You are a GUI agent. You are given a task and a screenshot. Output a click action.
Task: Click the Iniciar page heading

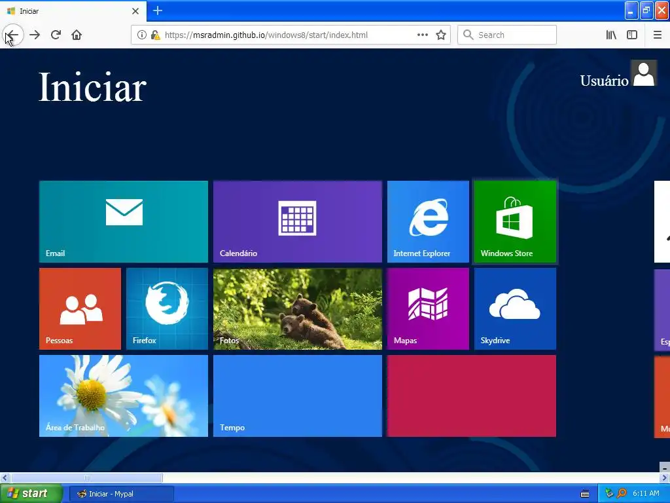tap(92, 87)
